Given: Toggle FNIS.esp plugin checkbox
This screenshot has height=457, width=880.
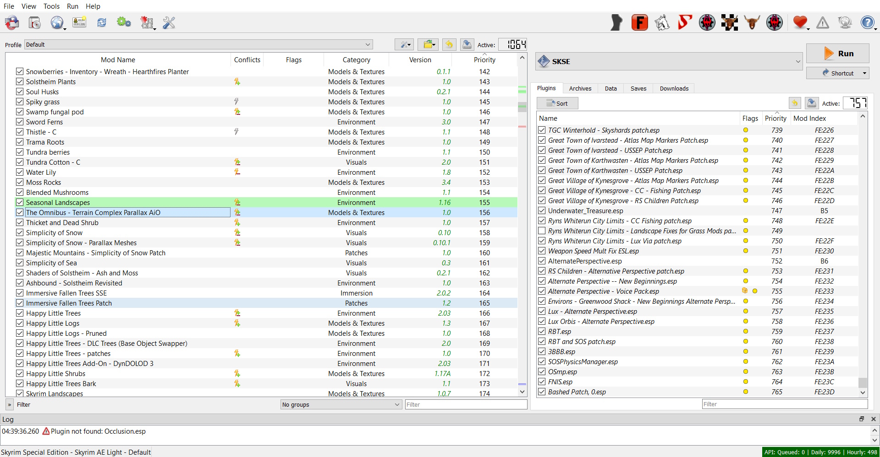Looking at the screenshot, I should (x=542, y=382).
